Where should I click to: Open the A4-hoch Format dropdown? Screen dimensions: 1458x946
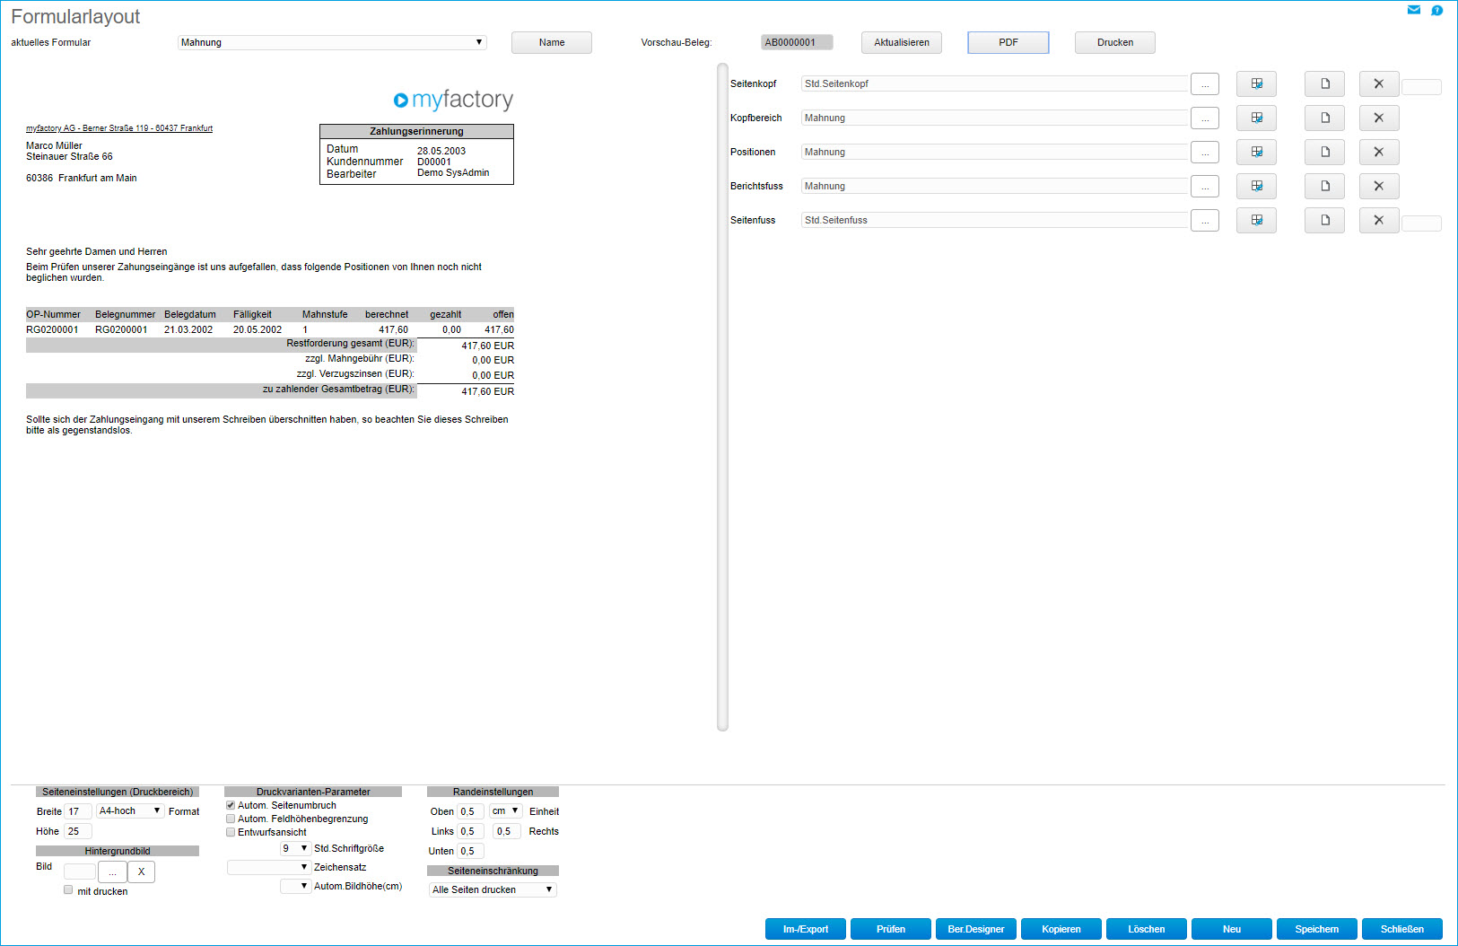(x=130, y=810)
